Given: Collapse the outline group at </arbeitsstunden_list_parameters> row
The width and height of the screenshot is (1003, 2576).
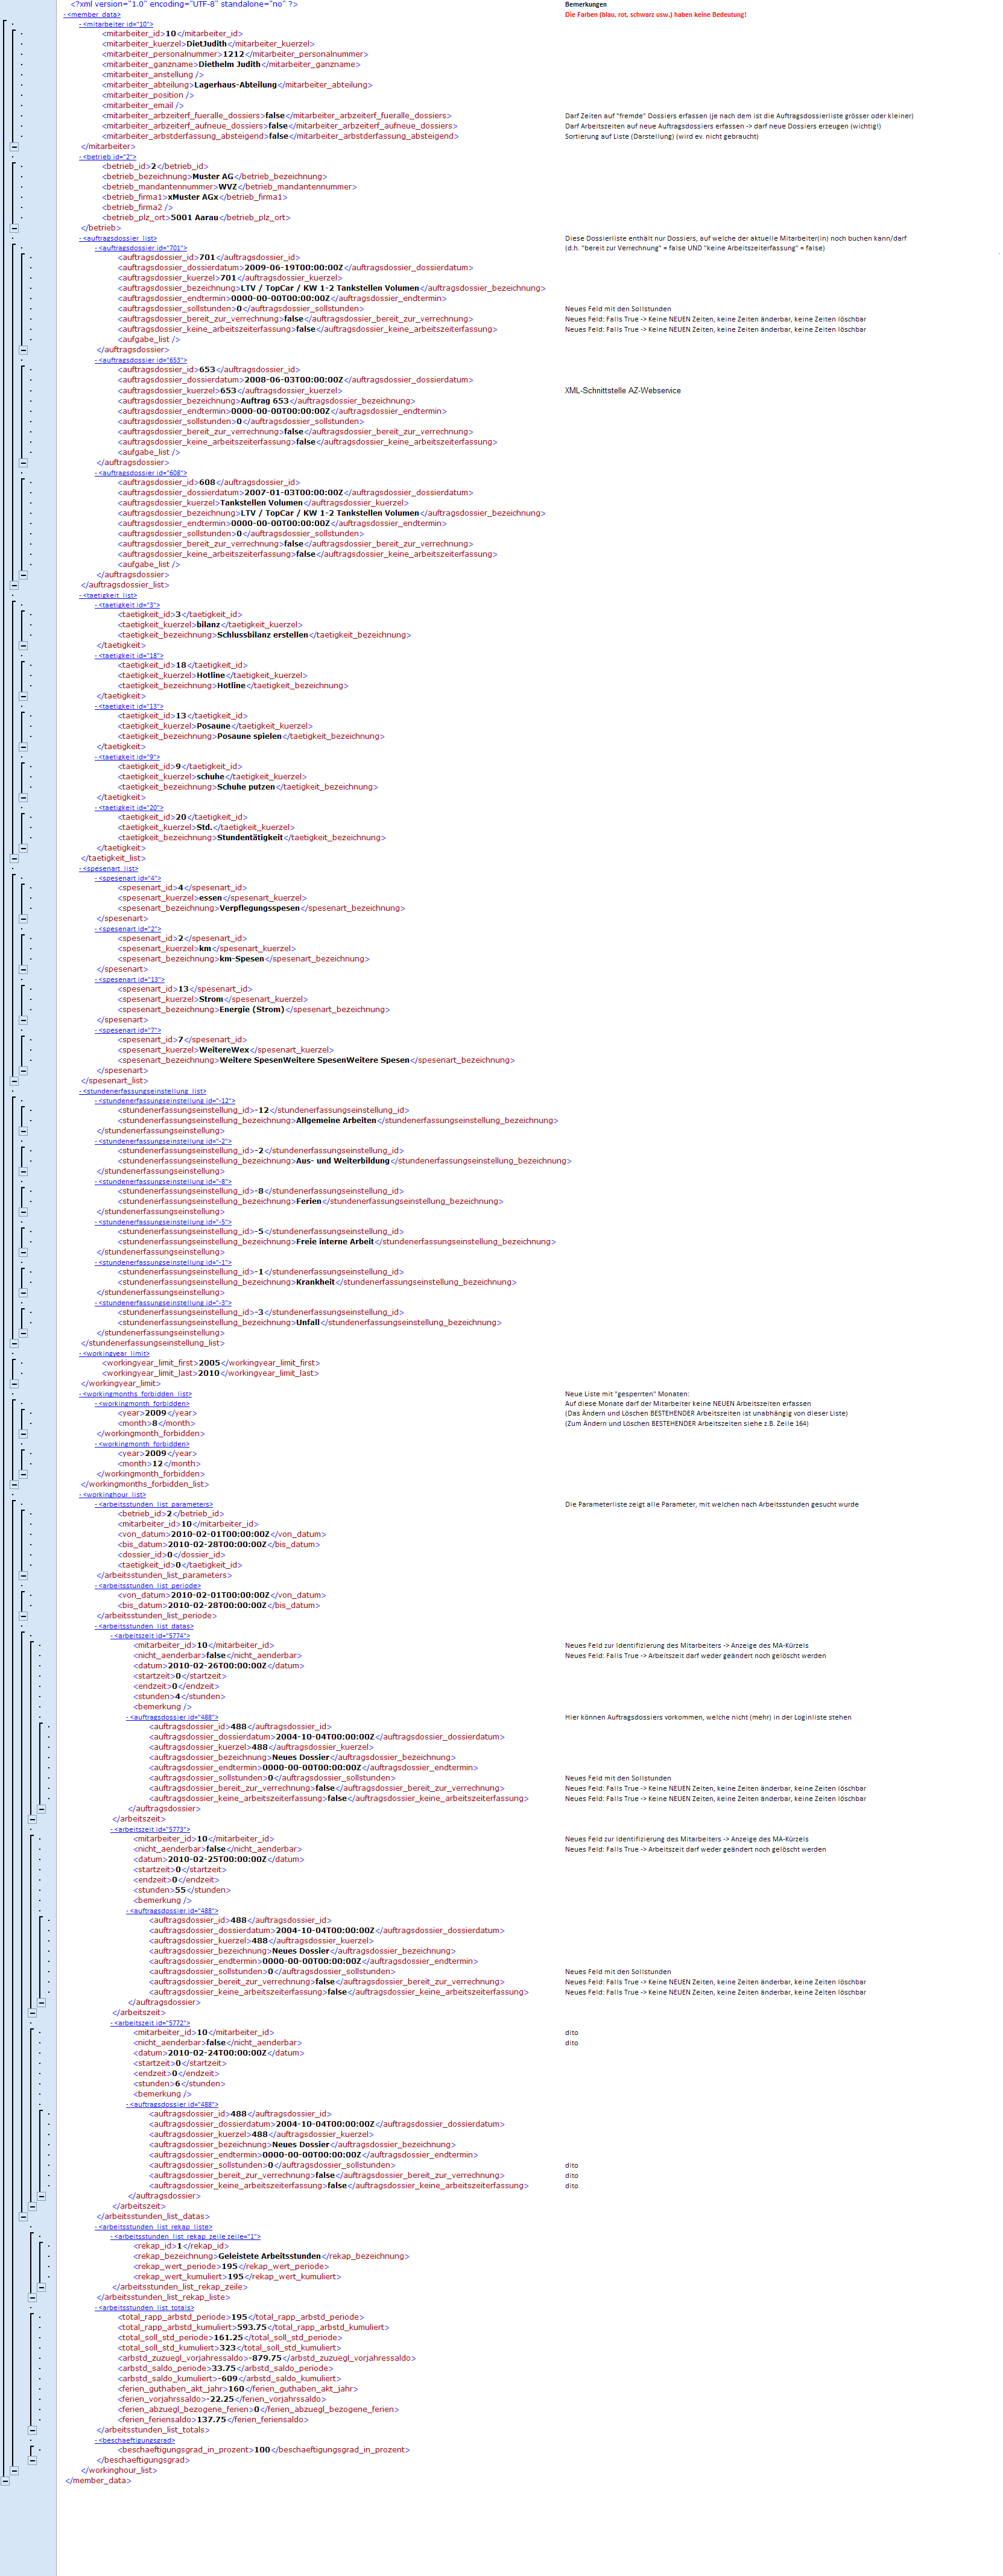Looking at the screenshot, I should [x=23, y=1575].
